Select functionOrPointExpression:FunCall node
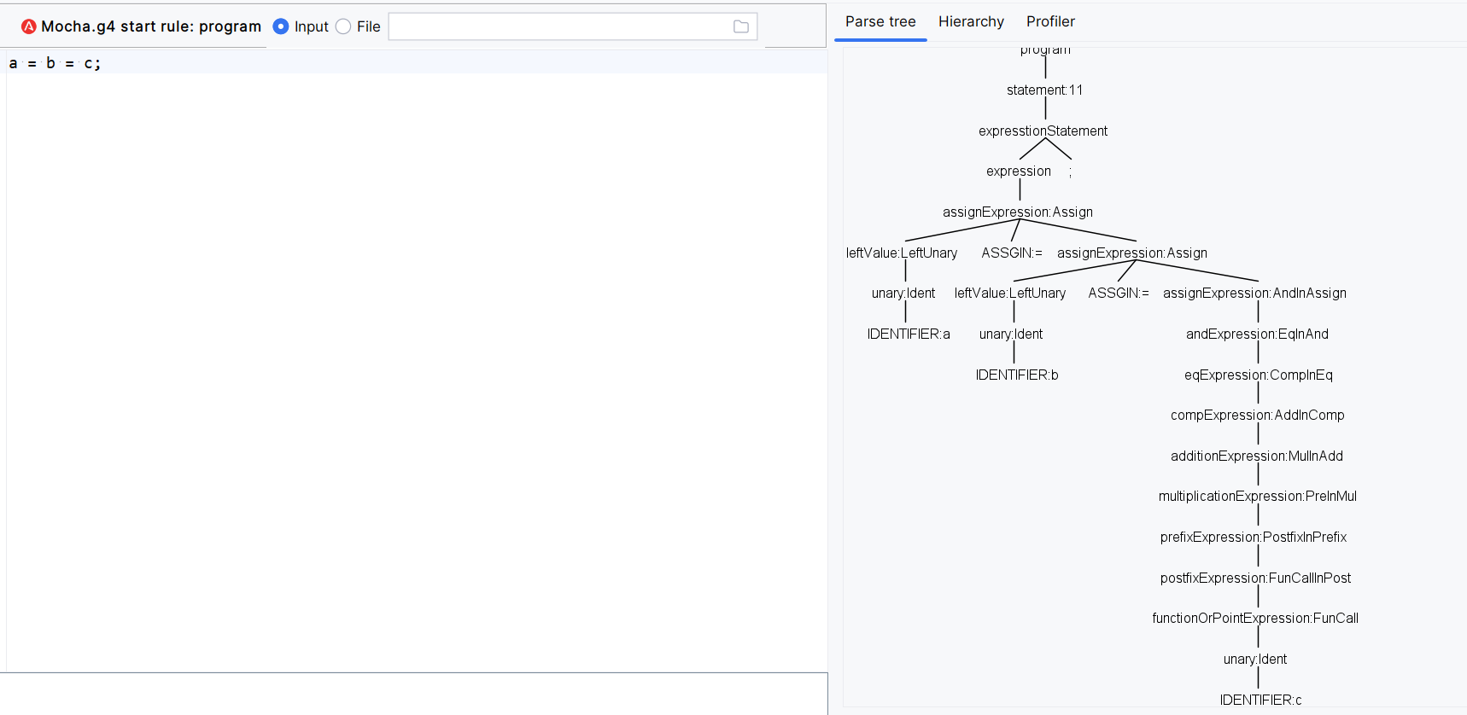 pos(1255,618)
